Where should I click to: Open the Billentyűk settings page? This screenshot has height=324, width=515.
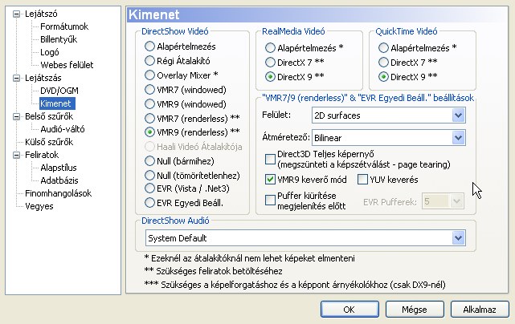(62, 39)
